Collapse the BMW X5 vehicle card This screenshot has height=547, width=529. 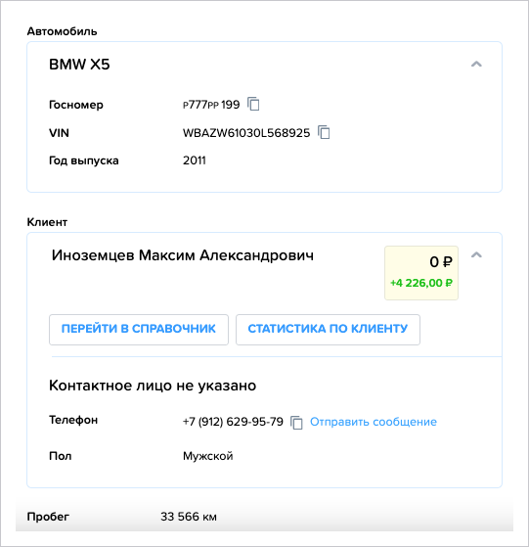coord(476,65)
